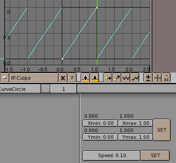Set constant extend mode for the curve
The image size is (176, 163).
point(108,78)
